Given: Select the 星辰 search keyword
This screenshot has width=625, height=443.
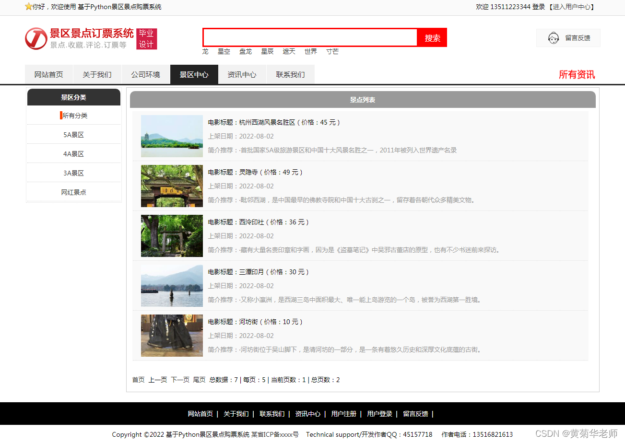Looking at the screenshot, I should coord(267,51).
